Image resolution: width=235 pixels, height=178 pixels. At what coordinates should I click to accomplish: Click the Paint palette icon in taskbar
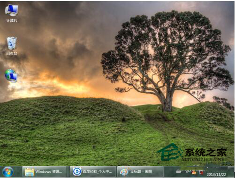click(124, 172)
